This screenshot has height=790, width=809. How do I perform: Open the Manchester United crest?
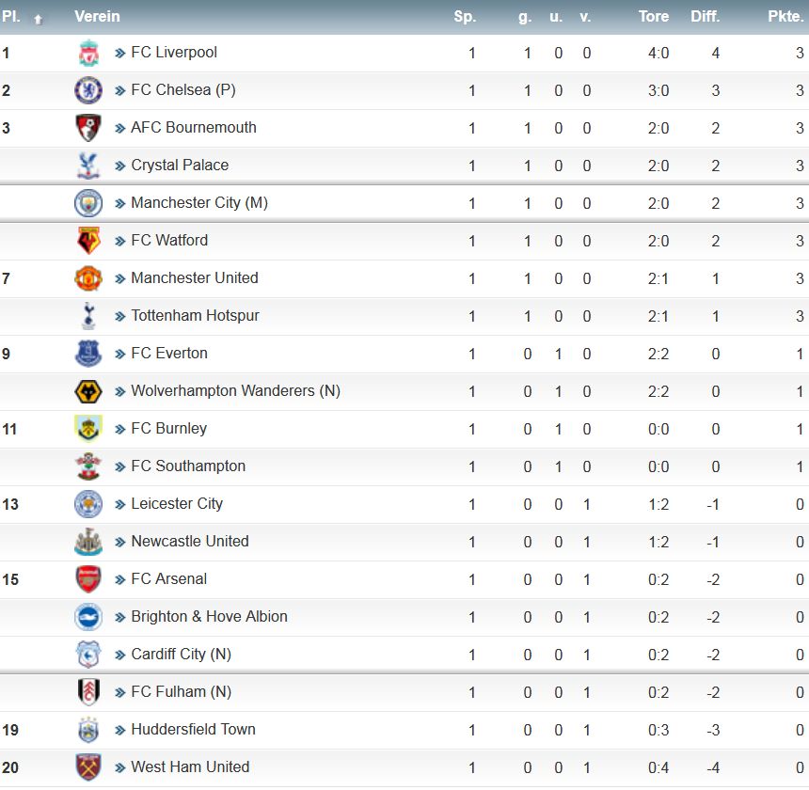pos(88,278)
